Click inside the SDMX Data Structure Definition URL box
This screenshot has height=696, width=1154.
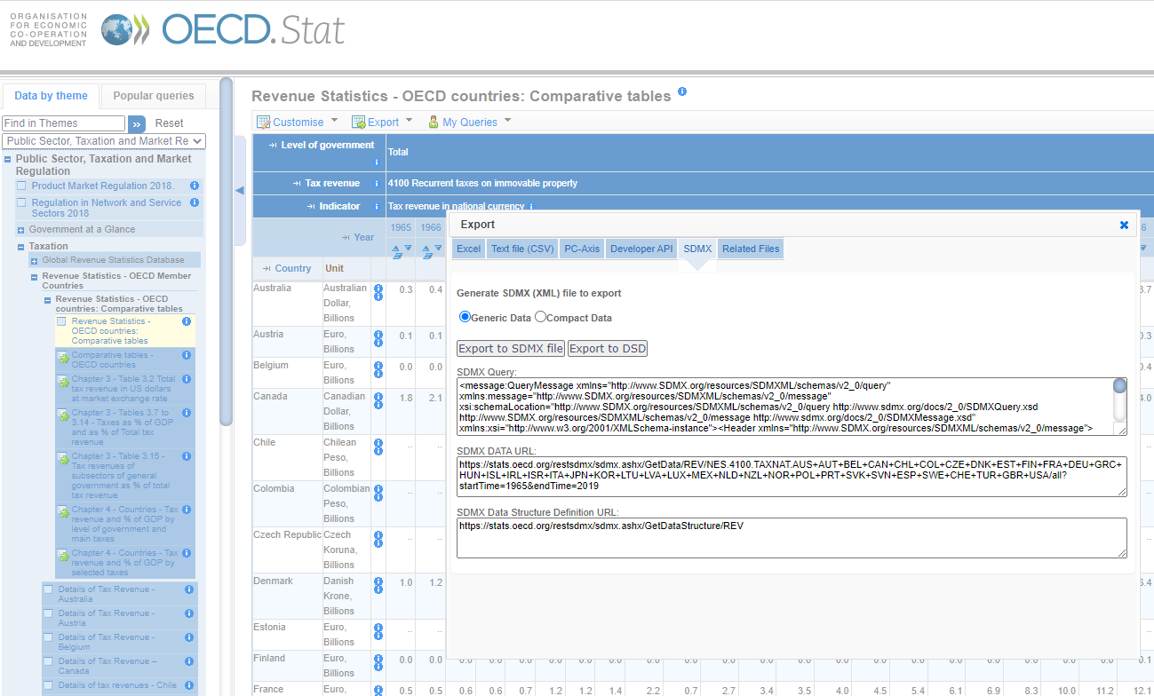792,538
